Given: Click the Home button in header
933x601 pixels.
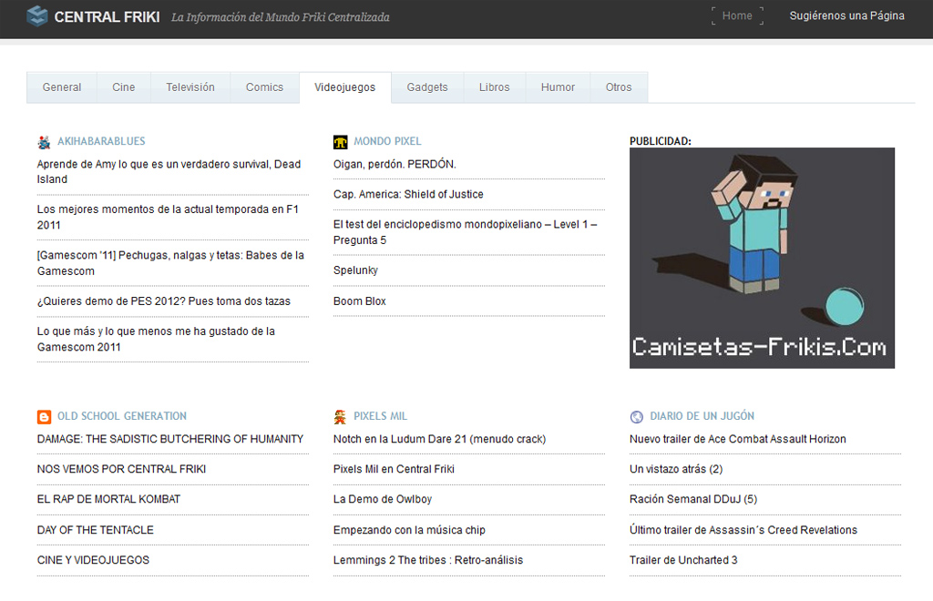Looking at the screenshot, I should point(737,15).
